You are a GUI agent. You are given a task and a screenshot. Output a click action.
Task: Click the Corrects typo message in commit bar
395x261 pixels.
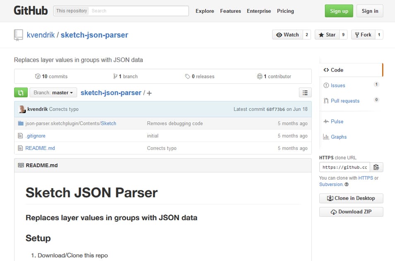pos(64,109)
